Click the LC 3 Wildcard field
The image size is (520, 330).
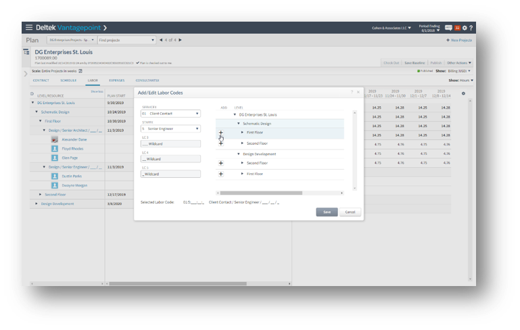tap(170, 144)
